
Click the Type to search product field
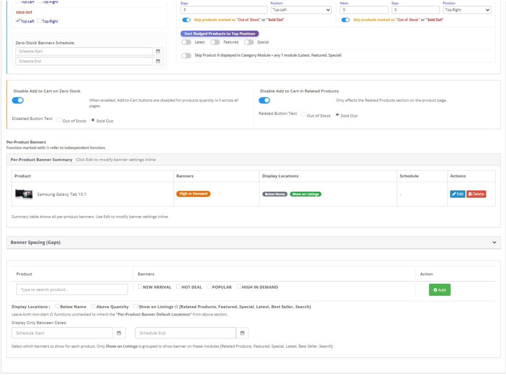click(x=72, y=289)
